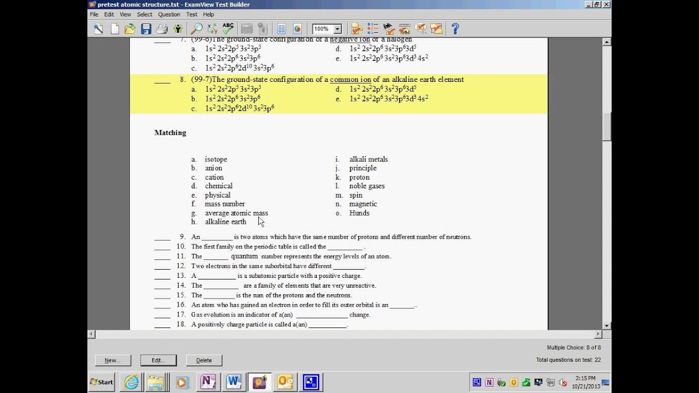Launch Internet Explorer from taskbar
The width and height of the screenshot is (699, 393).
click(132, 382)
